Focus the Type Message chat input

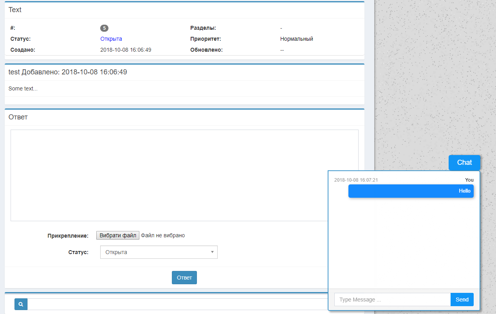[x=392, y=300]
